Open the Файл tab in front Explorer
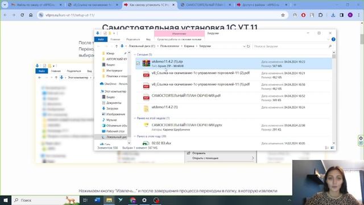Image resolution: width=364 pixels, height=205 pixels. point(101,39)
